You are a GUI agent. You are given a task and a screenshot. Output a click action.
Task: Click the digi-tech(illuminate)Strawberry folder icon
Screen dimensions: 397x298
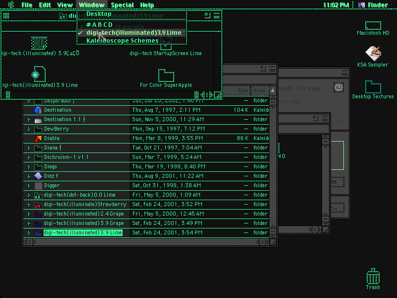(x=38, y=205)
